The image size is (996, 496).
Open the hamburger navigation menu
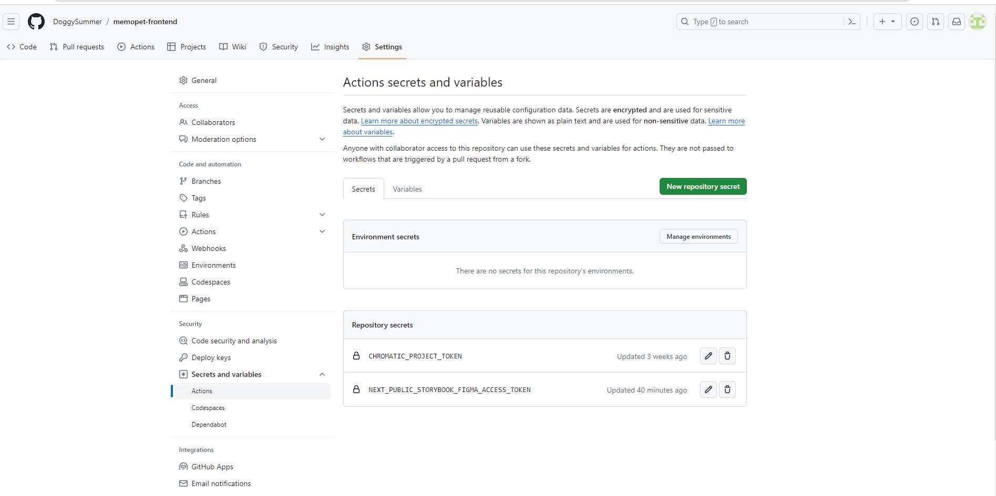click(x=11, y=22)
